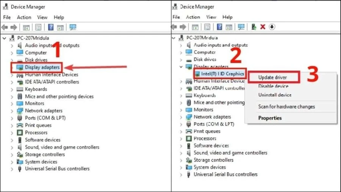341x192 pixels.
Task: Select Software devices in left window
Action: coord(42,140)
